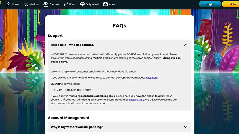Toggle the "I need help - who do I contact?" title
This screenshot has width=239, height=134.
click(72, 45)
